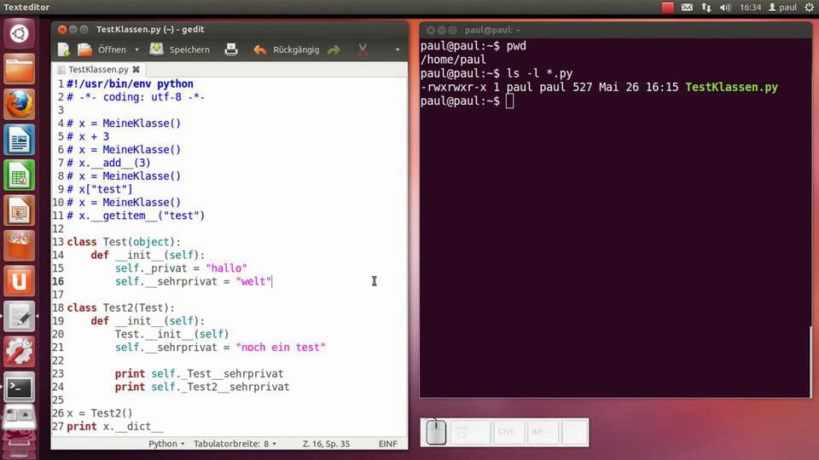Undo with Rückgängig button

pyautogui.click(x=287, y=49)
